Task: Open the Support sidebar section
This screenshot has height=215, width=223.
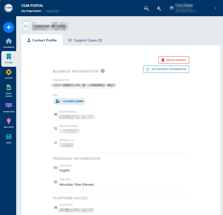Action: tap(9, 74)
